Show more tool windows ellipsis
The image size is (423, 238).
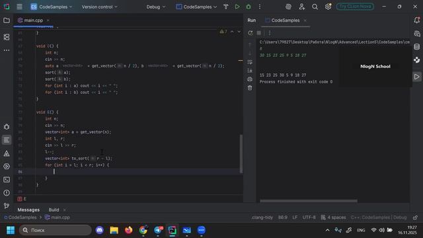pos(7,50)
